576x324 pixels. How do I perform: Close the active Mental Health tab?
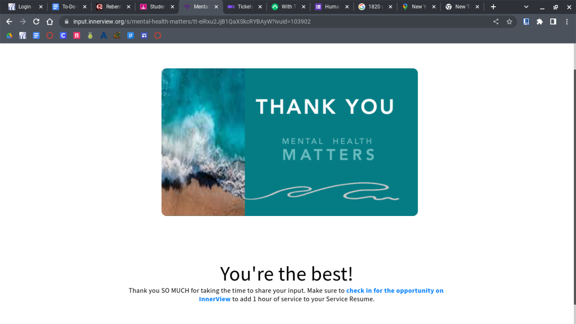coord(216,7)
